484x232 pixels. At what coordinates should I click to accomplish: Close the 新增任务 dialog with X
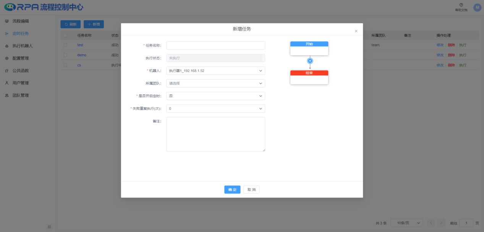tap(356, 31)
